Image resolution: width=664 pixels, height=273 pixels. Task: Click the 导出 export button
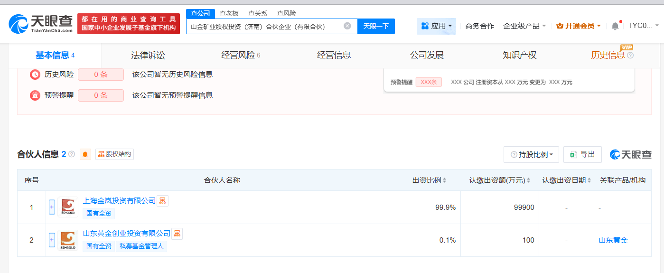(582, 154)
